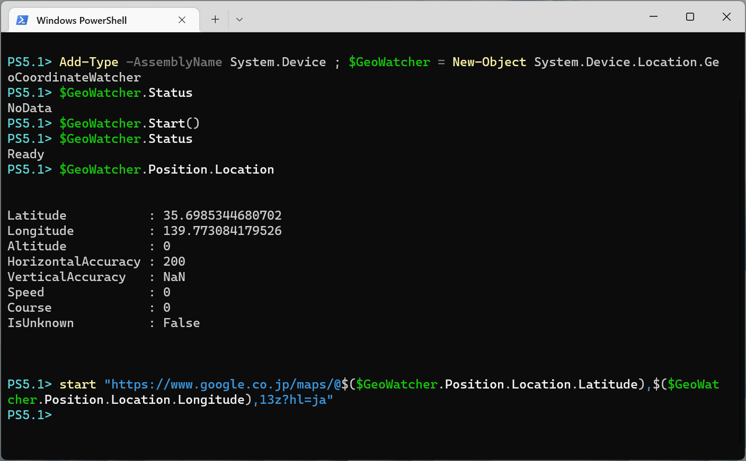Open a new tab with the plus button

(215, 20)
